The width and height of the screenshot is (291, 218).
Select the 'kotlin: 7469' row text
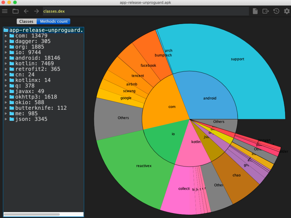34,63
